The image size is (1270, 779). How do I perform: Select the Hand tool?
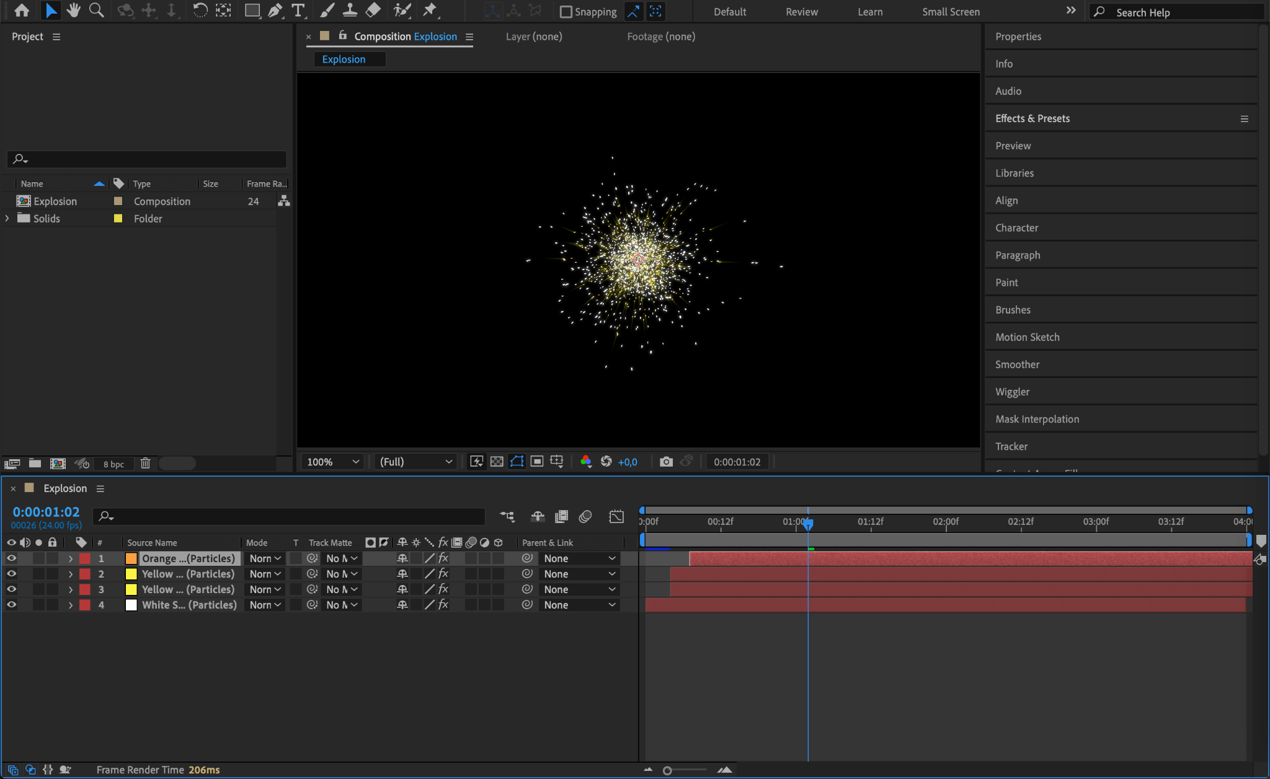74,11
